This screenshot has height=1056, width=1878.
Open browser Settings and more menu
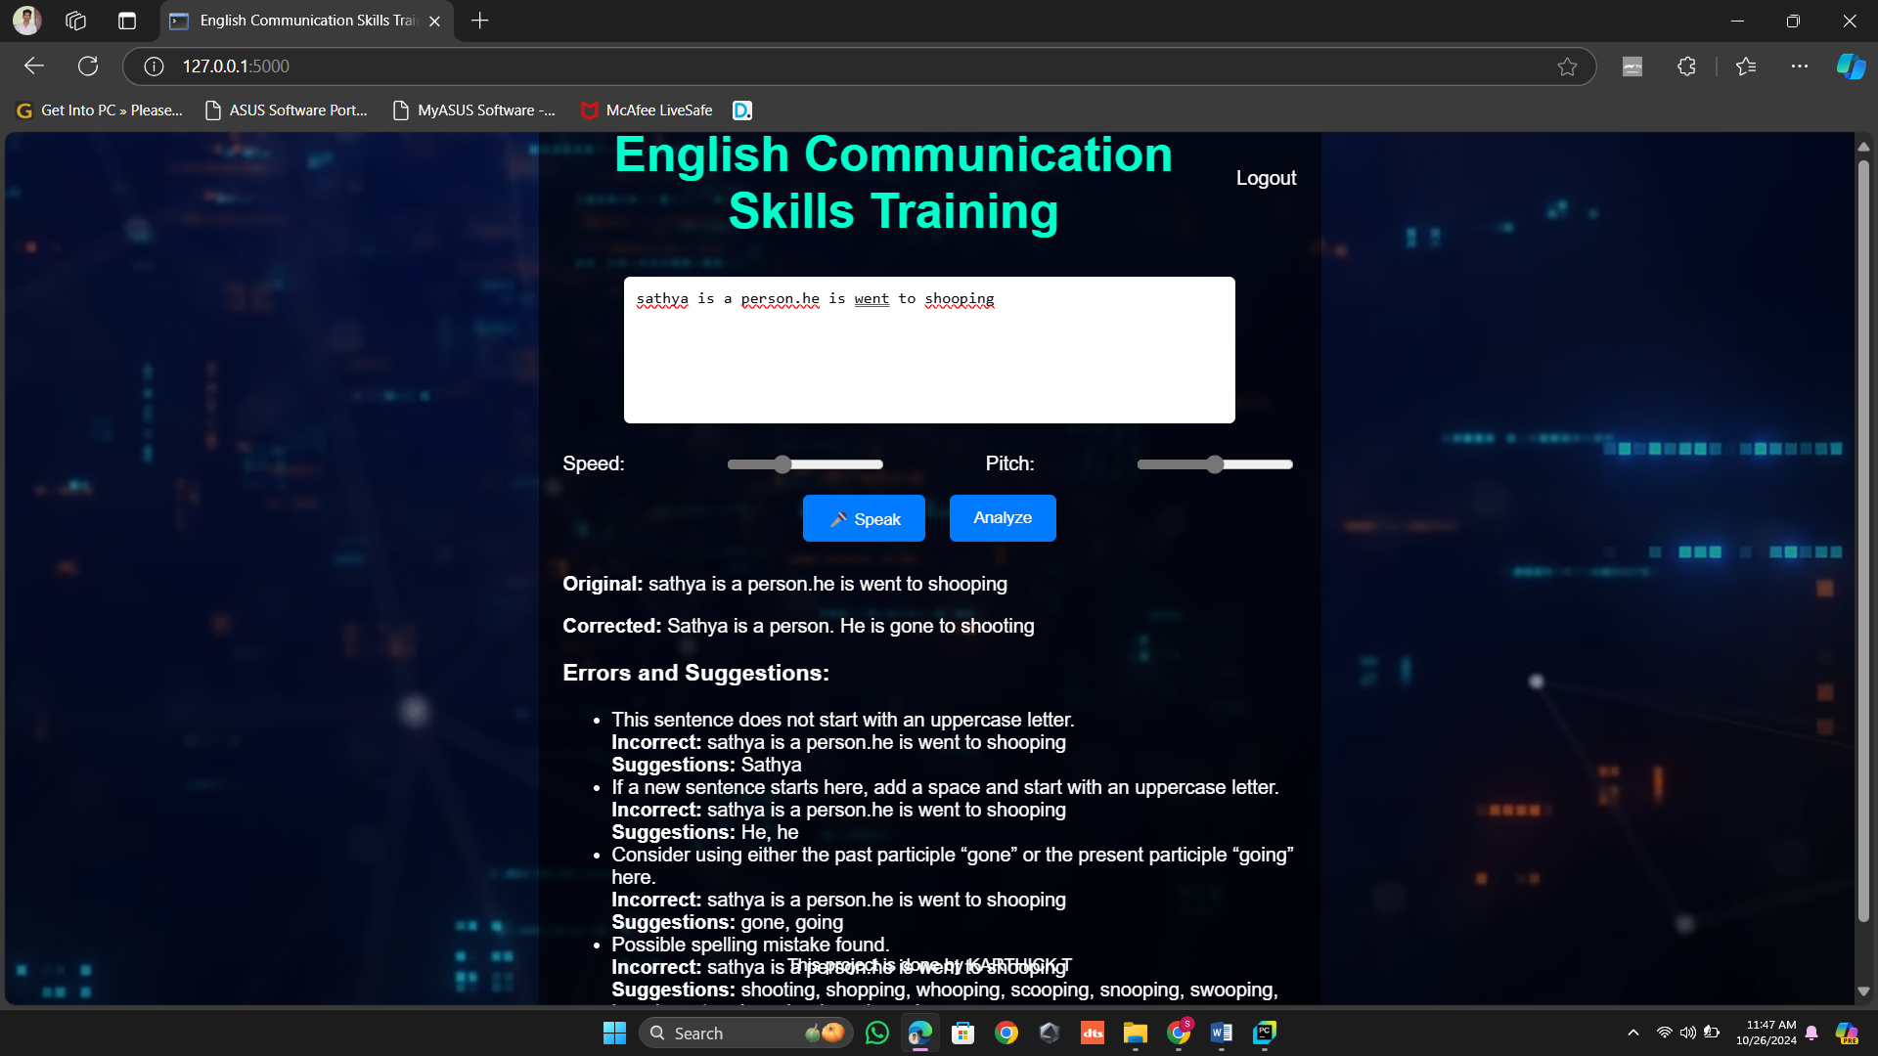[1800, 66]
